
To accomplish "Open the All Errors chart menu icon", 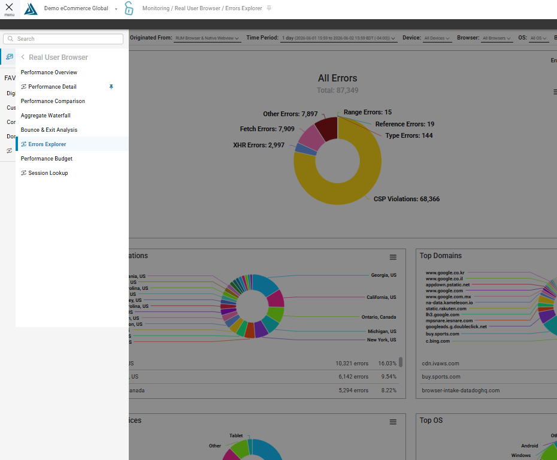I will point(555,92).
